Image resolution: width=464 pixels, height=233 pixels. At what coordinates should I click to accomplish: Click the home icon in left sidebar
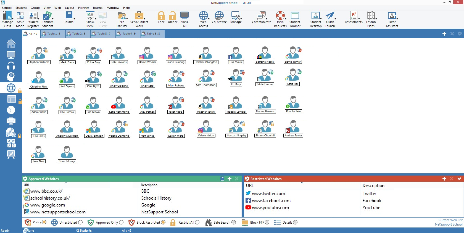(11, 44)
